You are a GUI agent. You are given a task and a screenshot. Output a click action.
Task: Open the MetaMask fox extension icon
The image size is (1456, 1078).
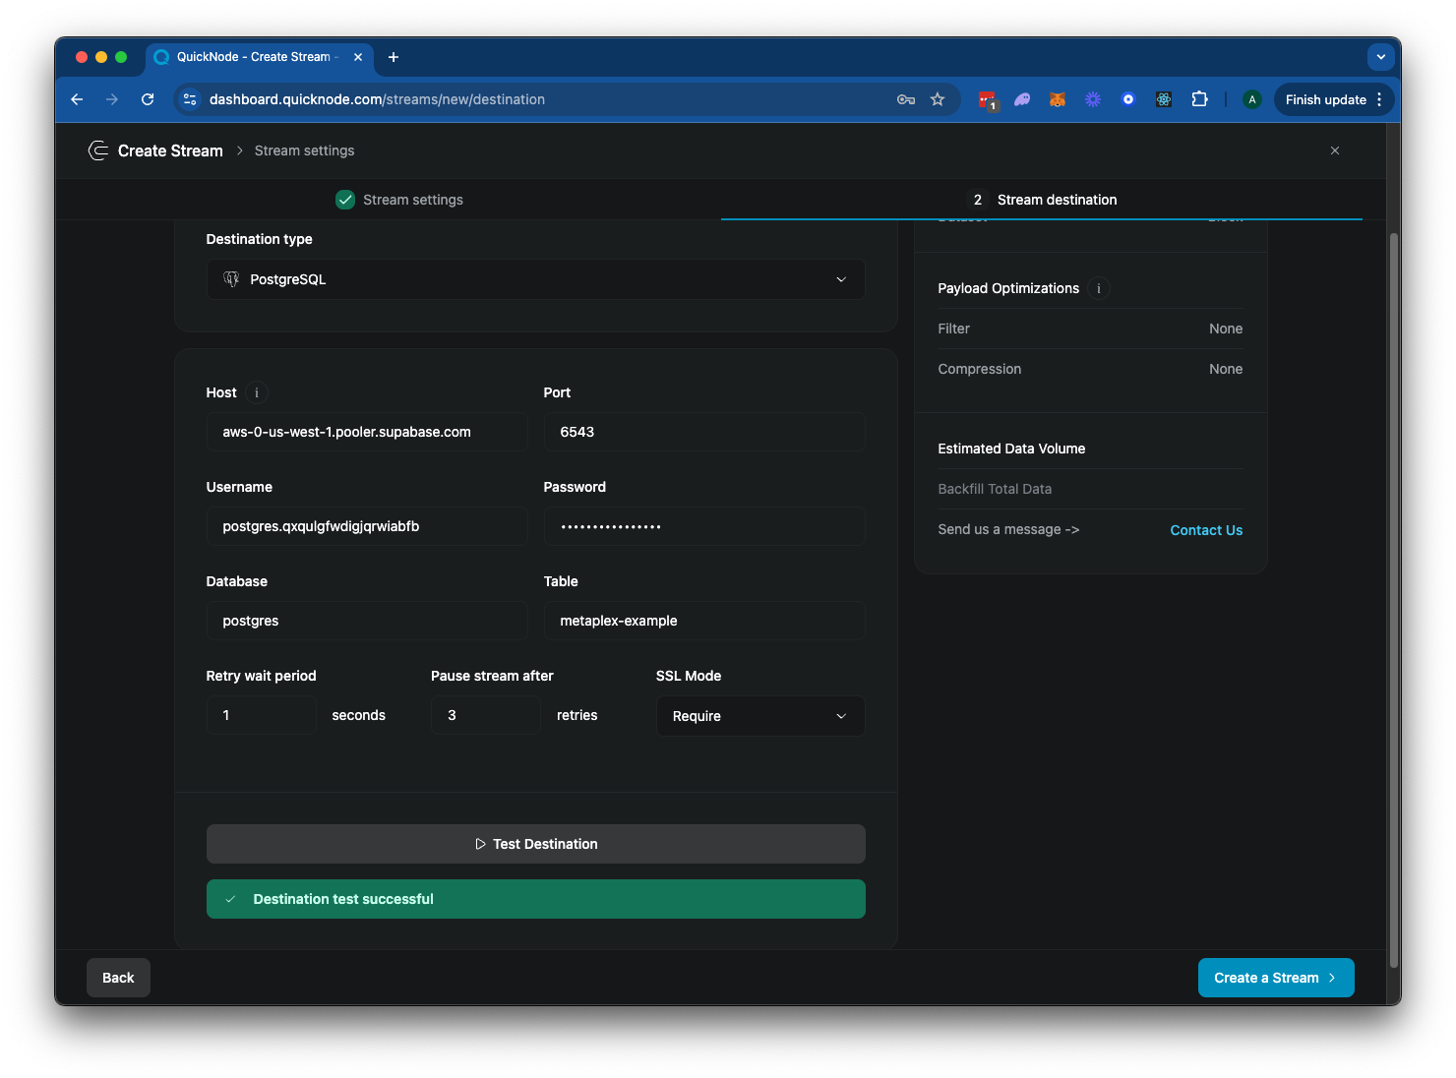pos(1058,99)
